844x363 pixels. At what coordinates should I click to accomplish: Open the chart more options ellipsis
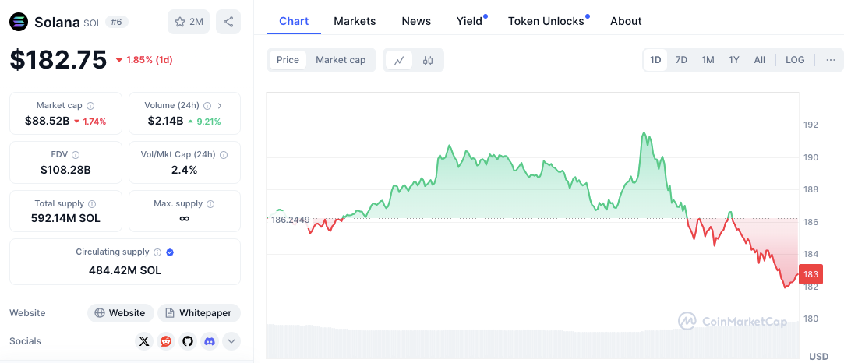pos(831,60)
